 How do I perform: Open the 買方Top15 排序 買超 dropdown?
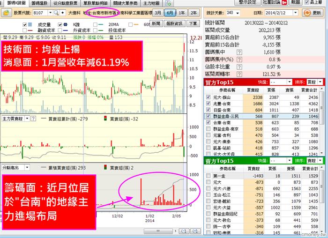(320, 82)
